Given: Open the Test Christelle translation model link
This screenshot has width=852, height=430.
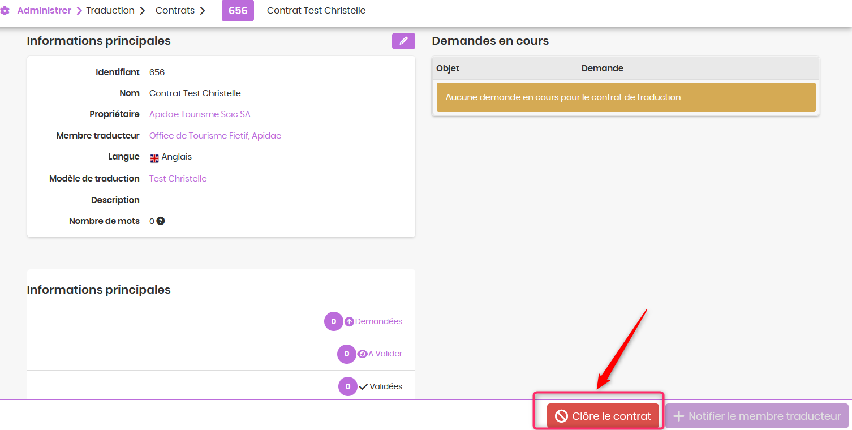Looking at the screenshot, I should click(x=178, y=179).
